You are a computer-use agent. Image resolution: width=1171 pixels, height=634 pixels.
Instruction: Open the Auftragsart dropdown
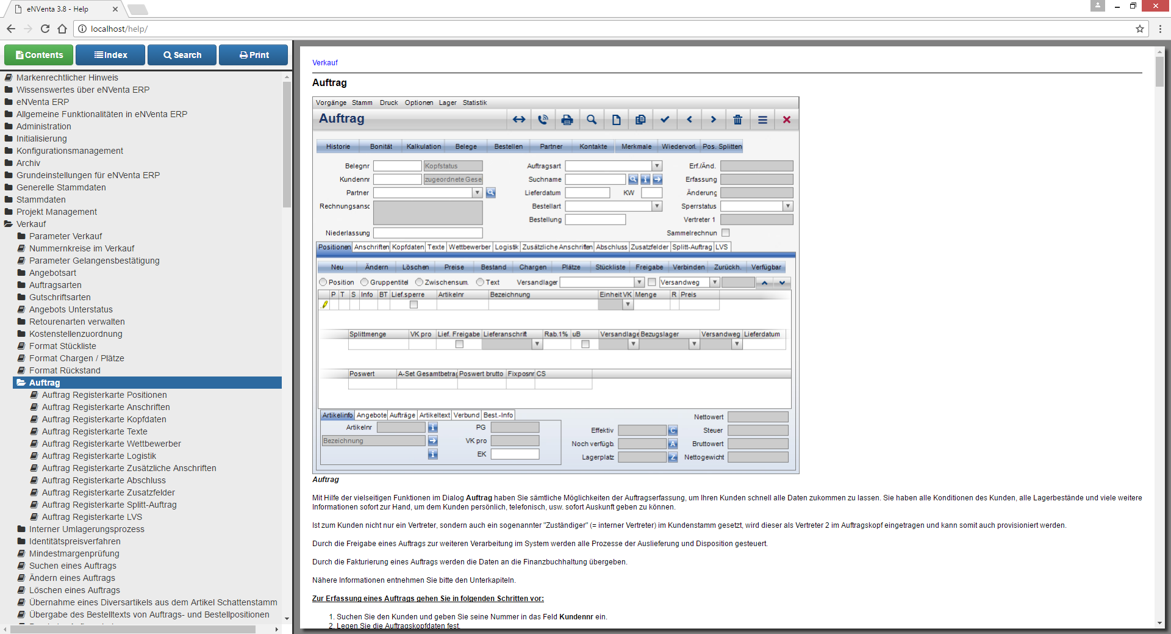(x=657, y=166)
